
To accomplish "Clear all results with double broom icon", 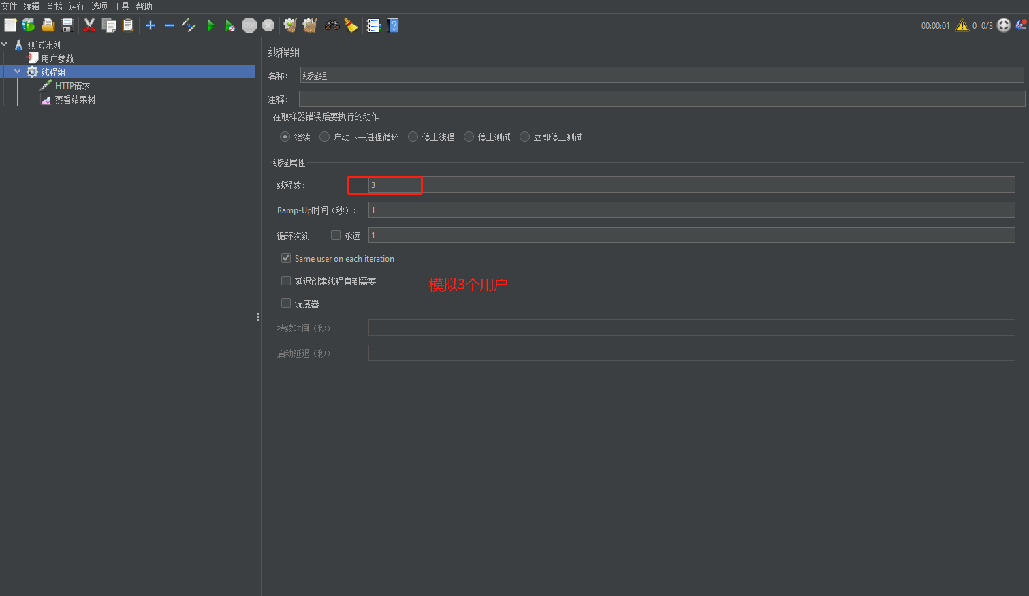I will [310, 25].
